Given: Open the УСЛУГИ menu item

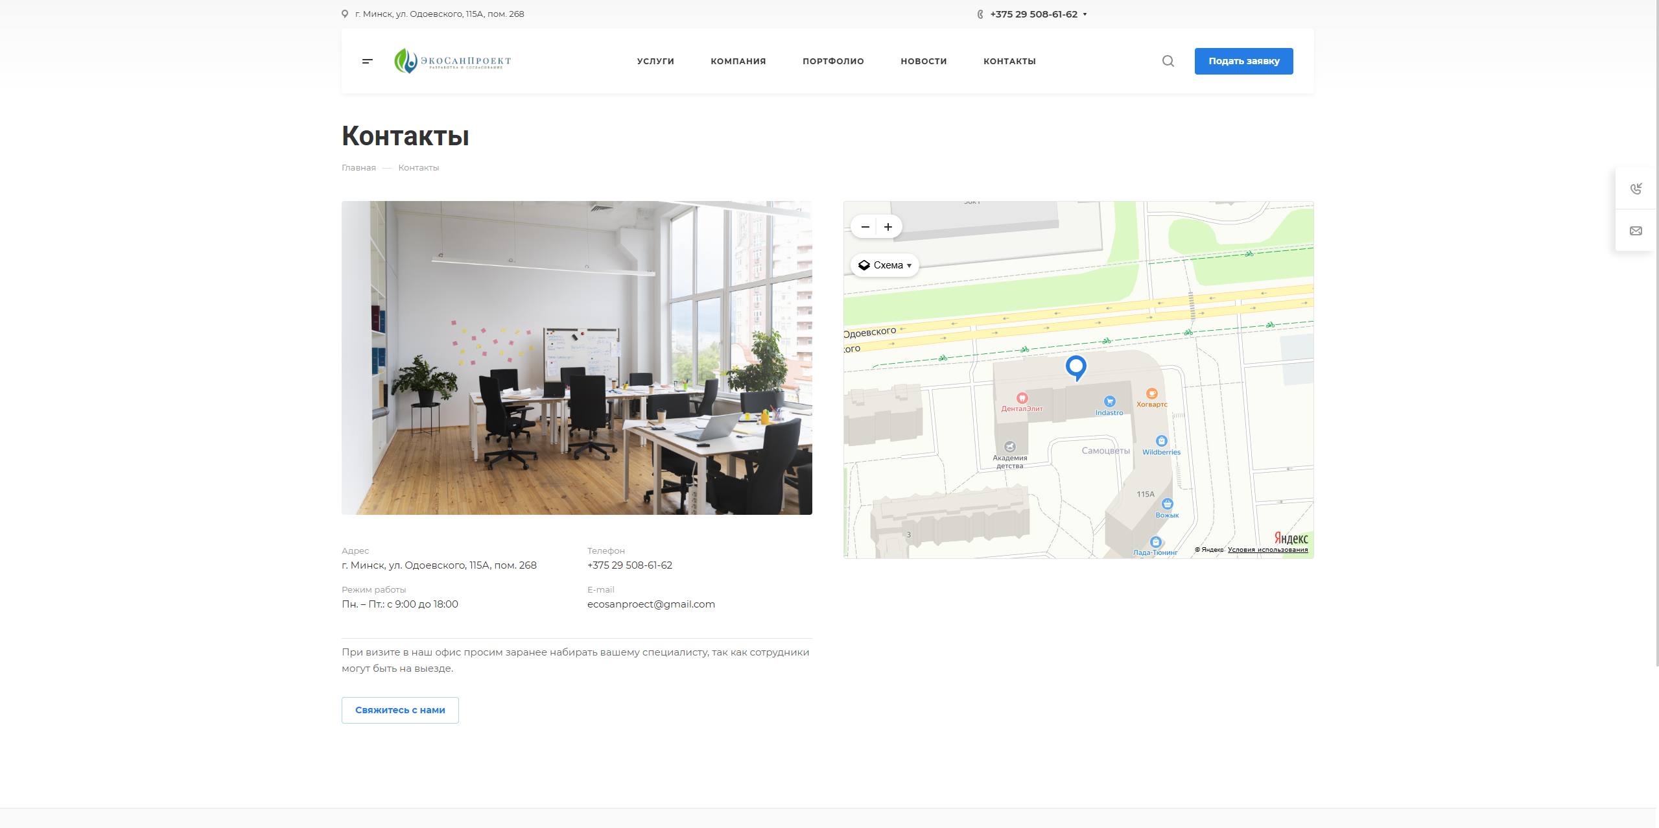Looking at the screenshot, I should [654, 61].
